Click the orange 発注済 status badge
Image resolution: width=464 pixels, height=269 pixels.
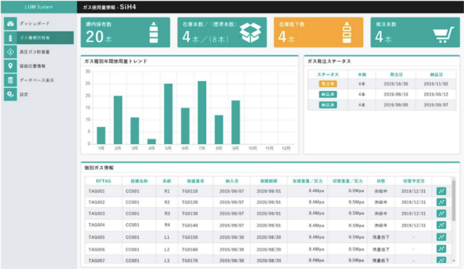point(327,84)
